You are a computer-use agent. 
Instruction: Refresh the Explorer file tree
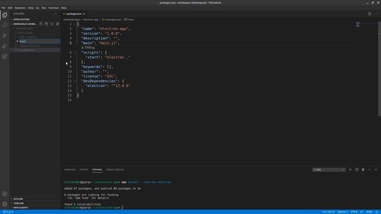52,24
